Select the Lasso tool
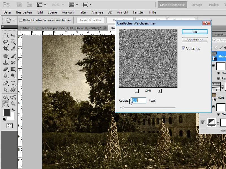Viewport: 226px width, 169px height. (6, 42)
